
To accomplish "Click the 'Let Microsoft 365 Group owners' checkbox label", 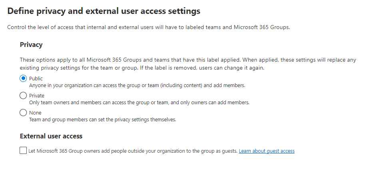I will click(x=133, y=151).
